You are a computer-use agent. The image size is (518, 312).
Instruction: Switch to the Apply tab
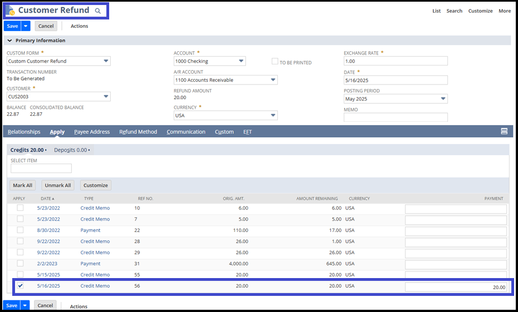point(57,132)
